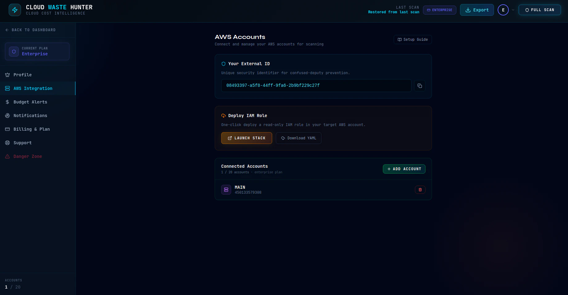Expand the E profile menu
The width and height of the screenshot is (568, 295).
pyautogui.click(x=503, y=10)
